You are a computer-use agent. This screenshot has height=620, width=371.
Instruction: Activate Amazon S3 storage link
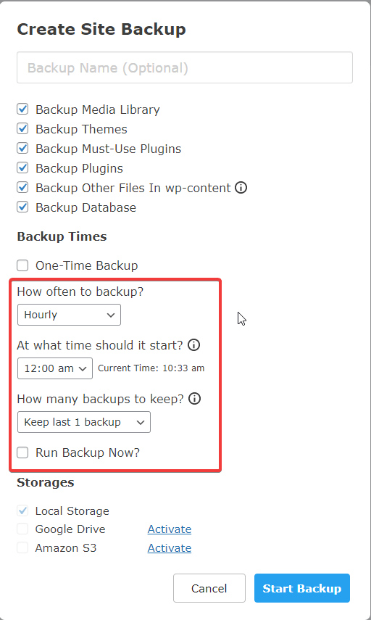click(x=170, y=548)
